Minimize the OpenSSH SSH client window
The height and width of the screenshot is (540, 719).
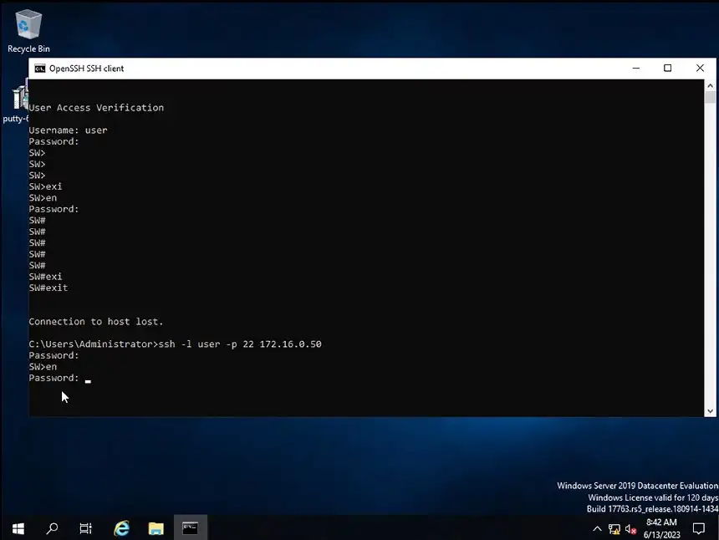(635, 69)
